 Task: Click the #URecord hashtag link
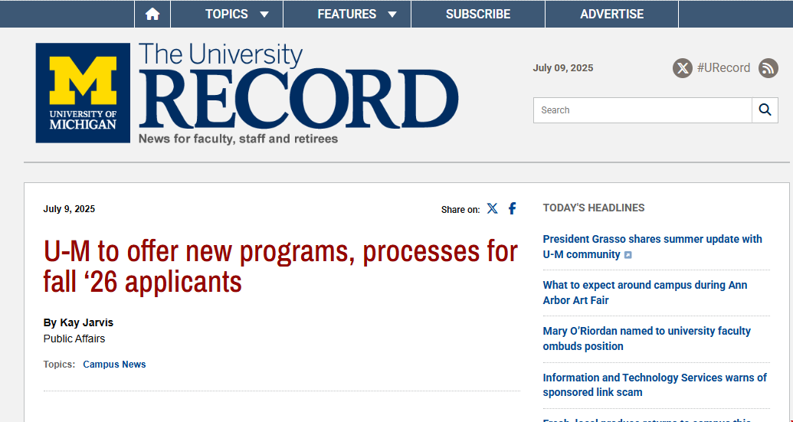point(723,68)
